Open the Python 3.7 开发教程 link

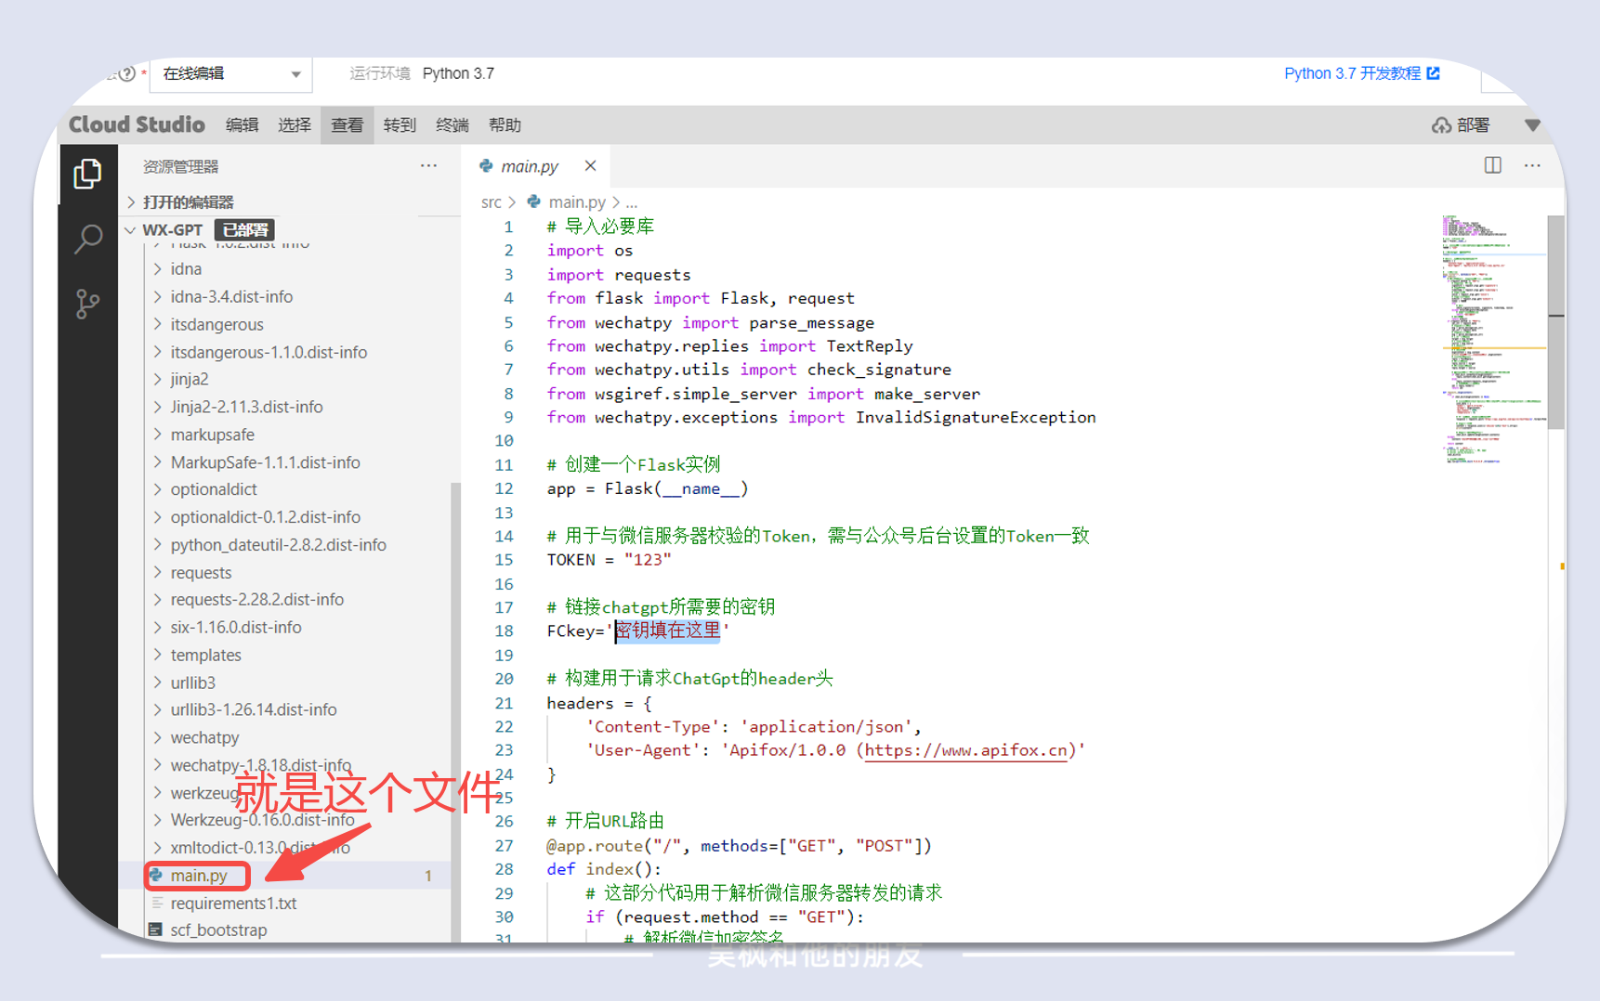[1361, 73]
